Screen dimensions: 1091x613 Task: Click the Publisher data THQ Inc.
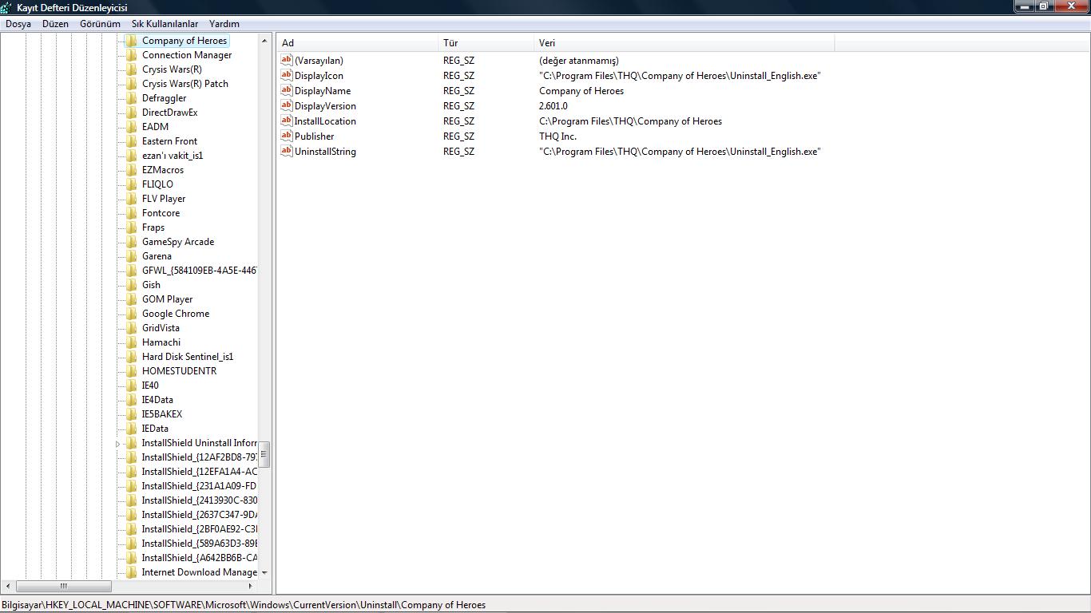coord(557,136)
